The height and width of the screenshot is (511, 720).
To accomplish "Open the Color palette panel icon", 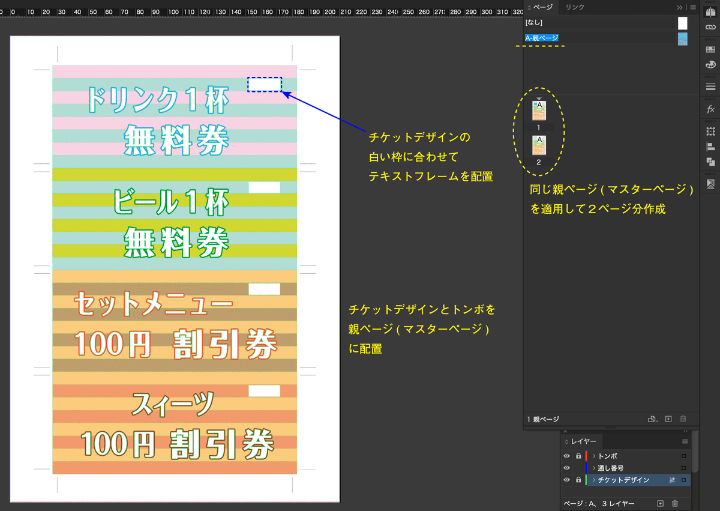I will click(x=710, y=64).
